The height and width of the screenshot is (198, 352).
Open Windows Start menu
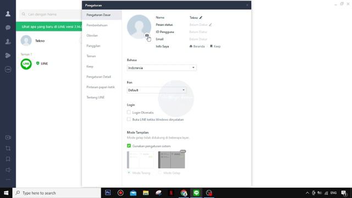pyautogui.click(x=6, y=193)
